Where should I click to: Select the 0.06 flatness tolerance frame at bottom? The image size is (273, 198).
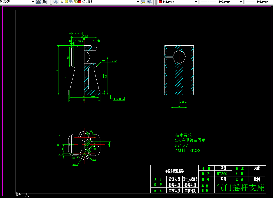[119, 99]
